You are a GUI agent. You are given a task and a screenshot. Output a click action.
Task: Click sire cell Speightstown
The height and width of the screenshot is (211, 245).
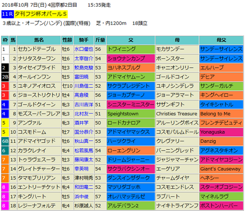click(x=131, y=114)
